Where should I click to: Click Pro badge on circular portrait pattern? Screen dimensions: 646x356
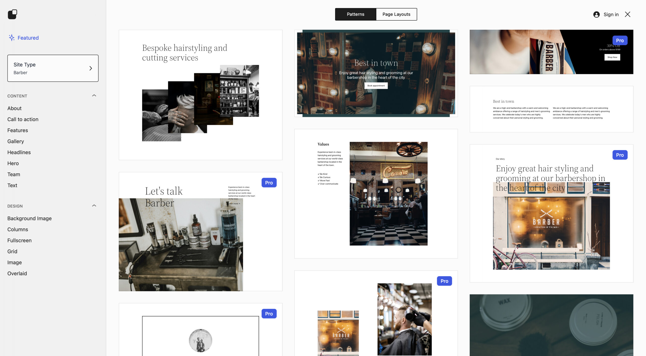[x=269, y=314]
